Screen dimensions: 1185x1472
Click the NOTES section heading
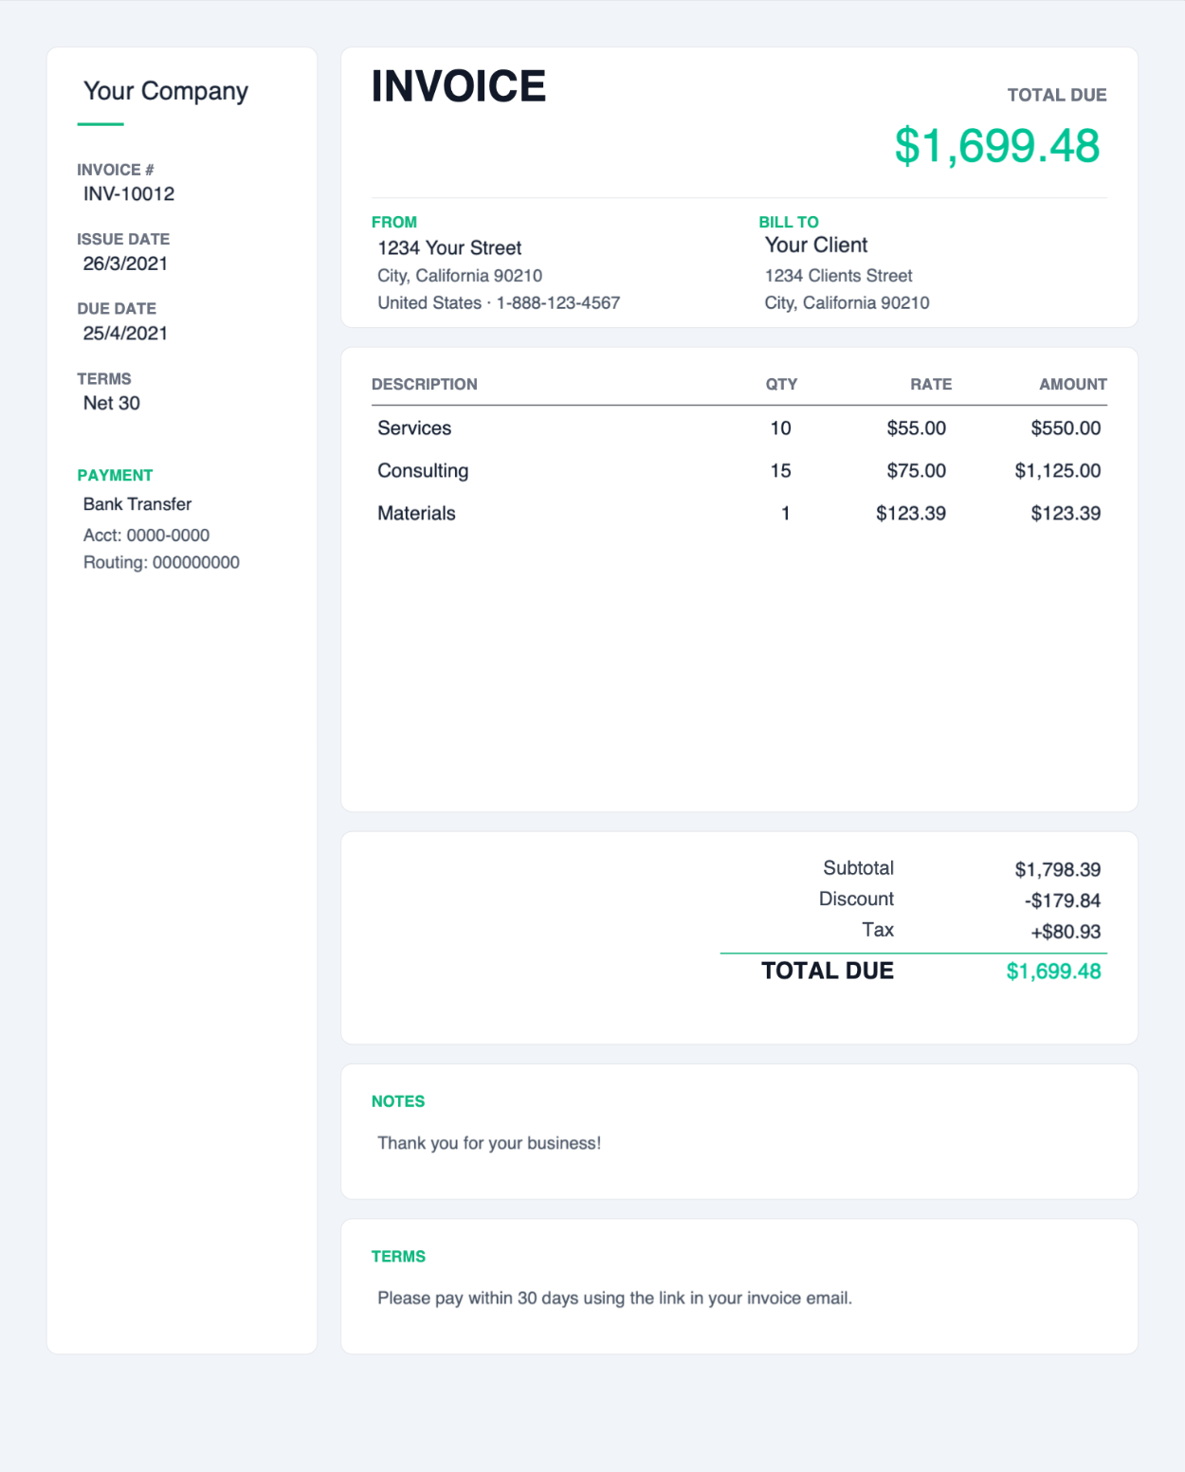(x=398, y=1101)
